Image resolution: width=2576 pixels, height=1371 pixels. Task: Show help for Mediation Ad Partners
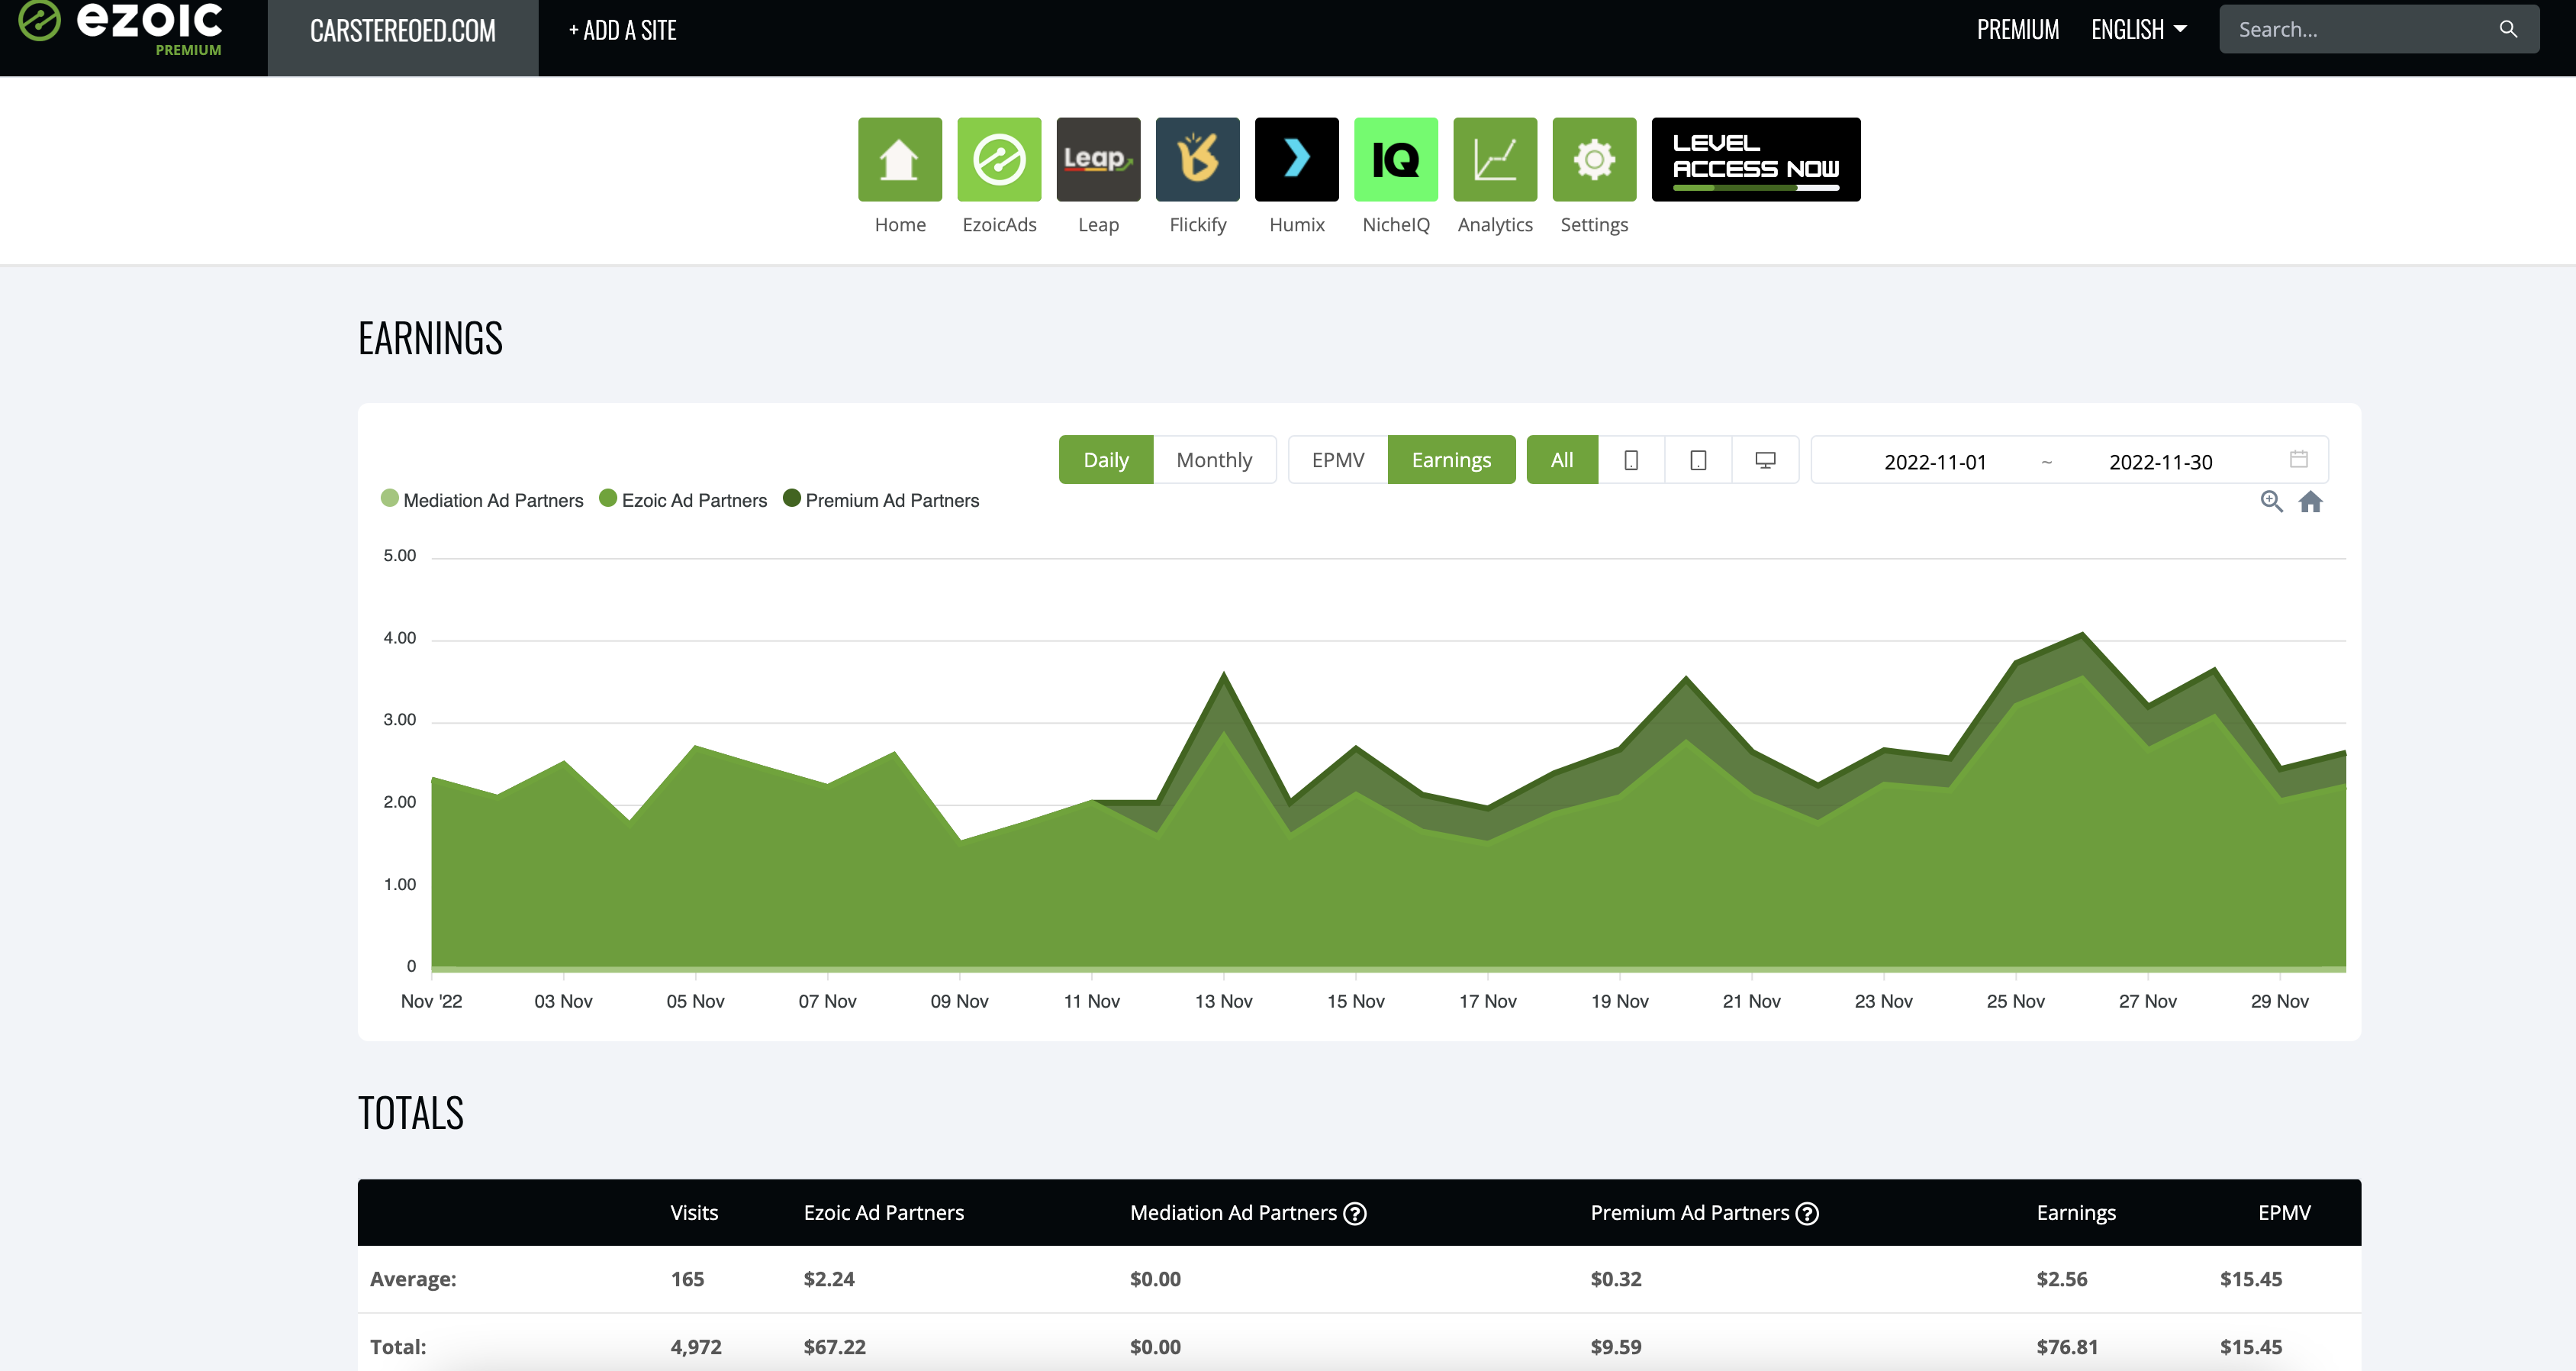pos(1354,1213)
